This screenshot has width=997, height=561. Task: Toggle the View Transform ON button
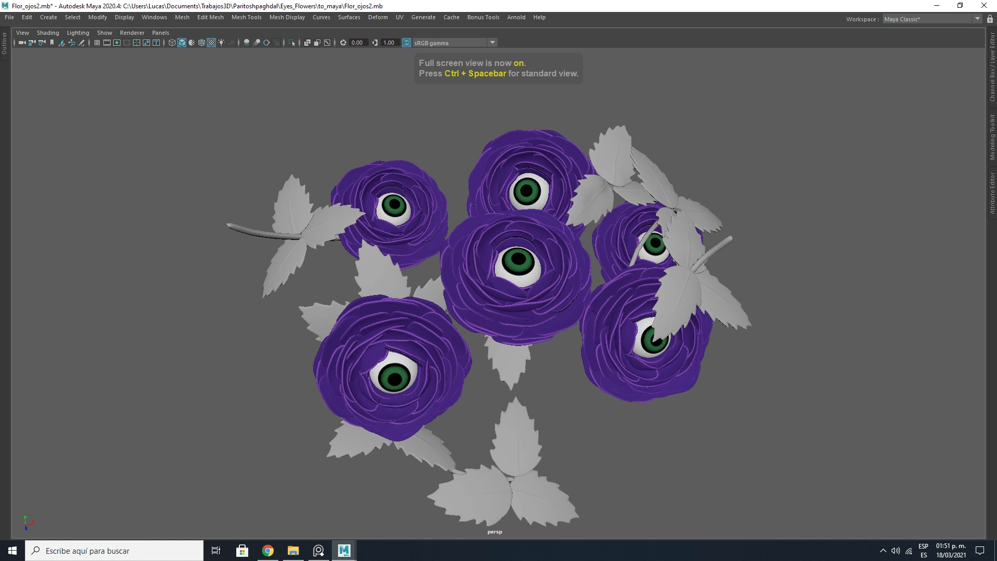[x=407, y=43]
